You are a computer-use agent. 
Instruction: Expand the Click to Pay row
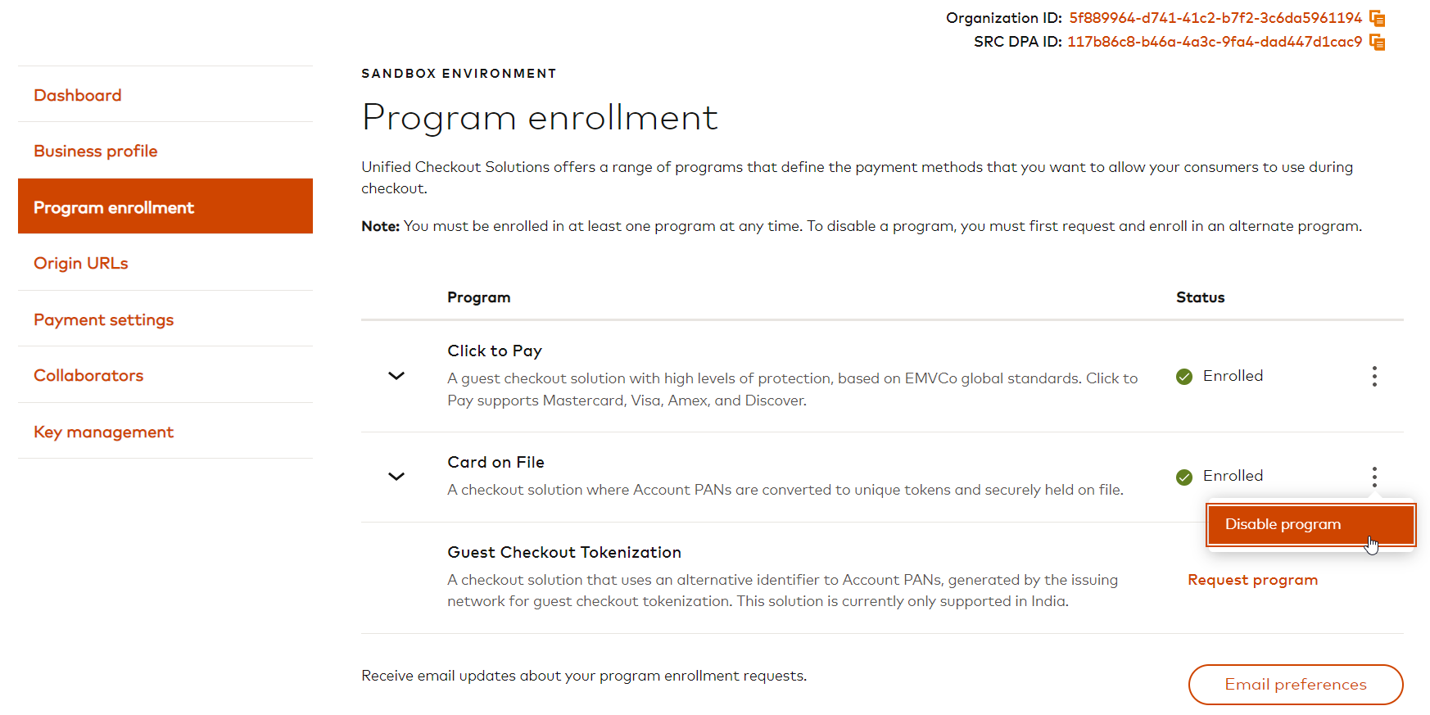point(396,376)
